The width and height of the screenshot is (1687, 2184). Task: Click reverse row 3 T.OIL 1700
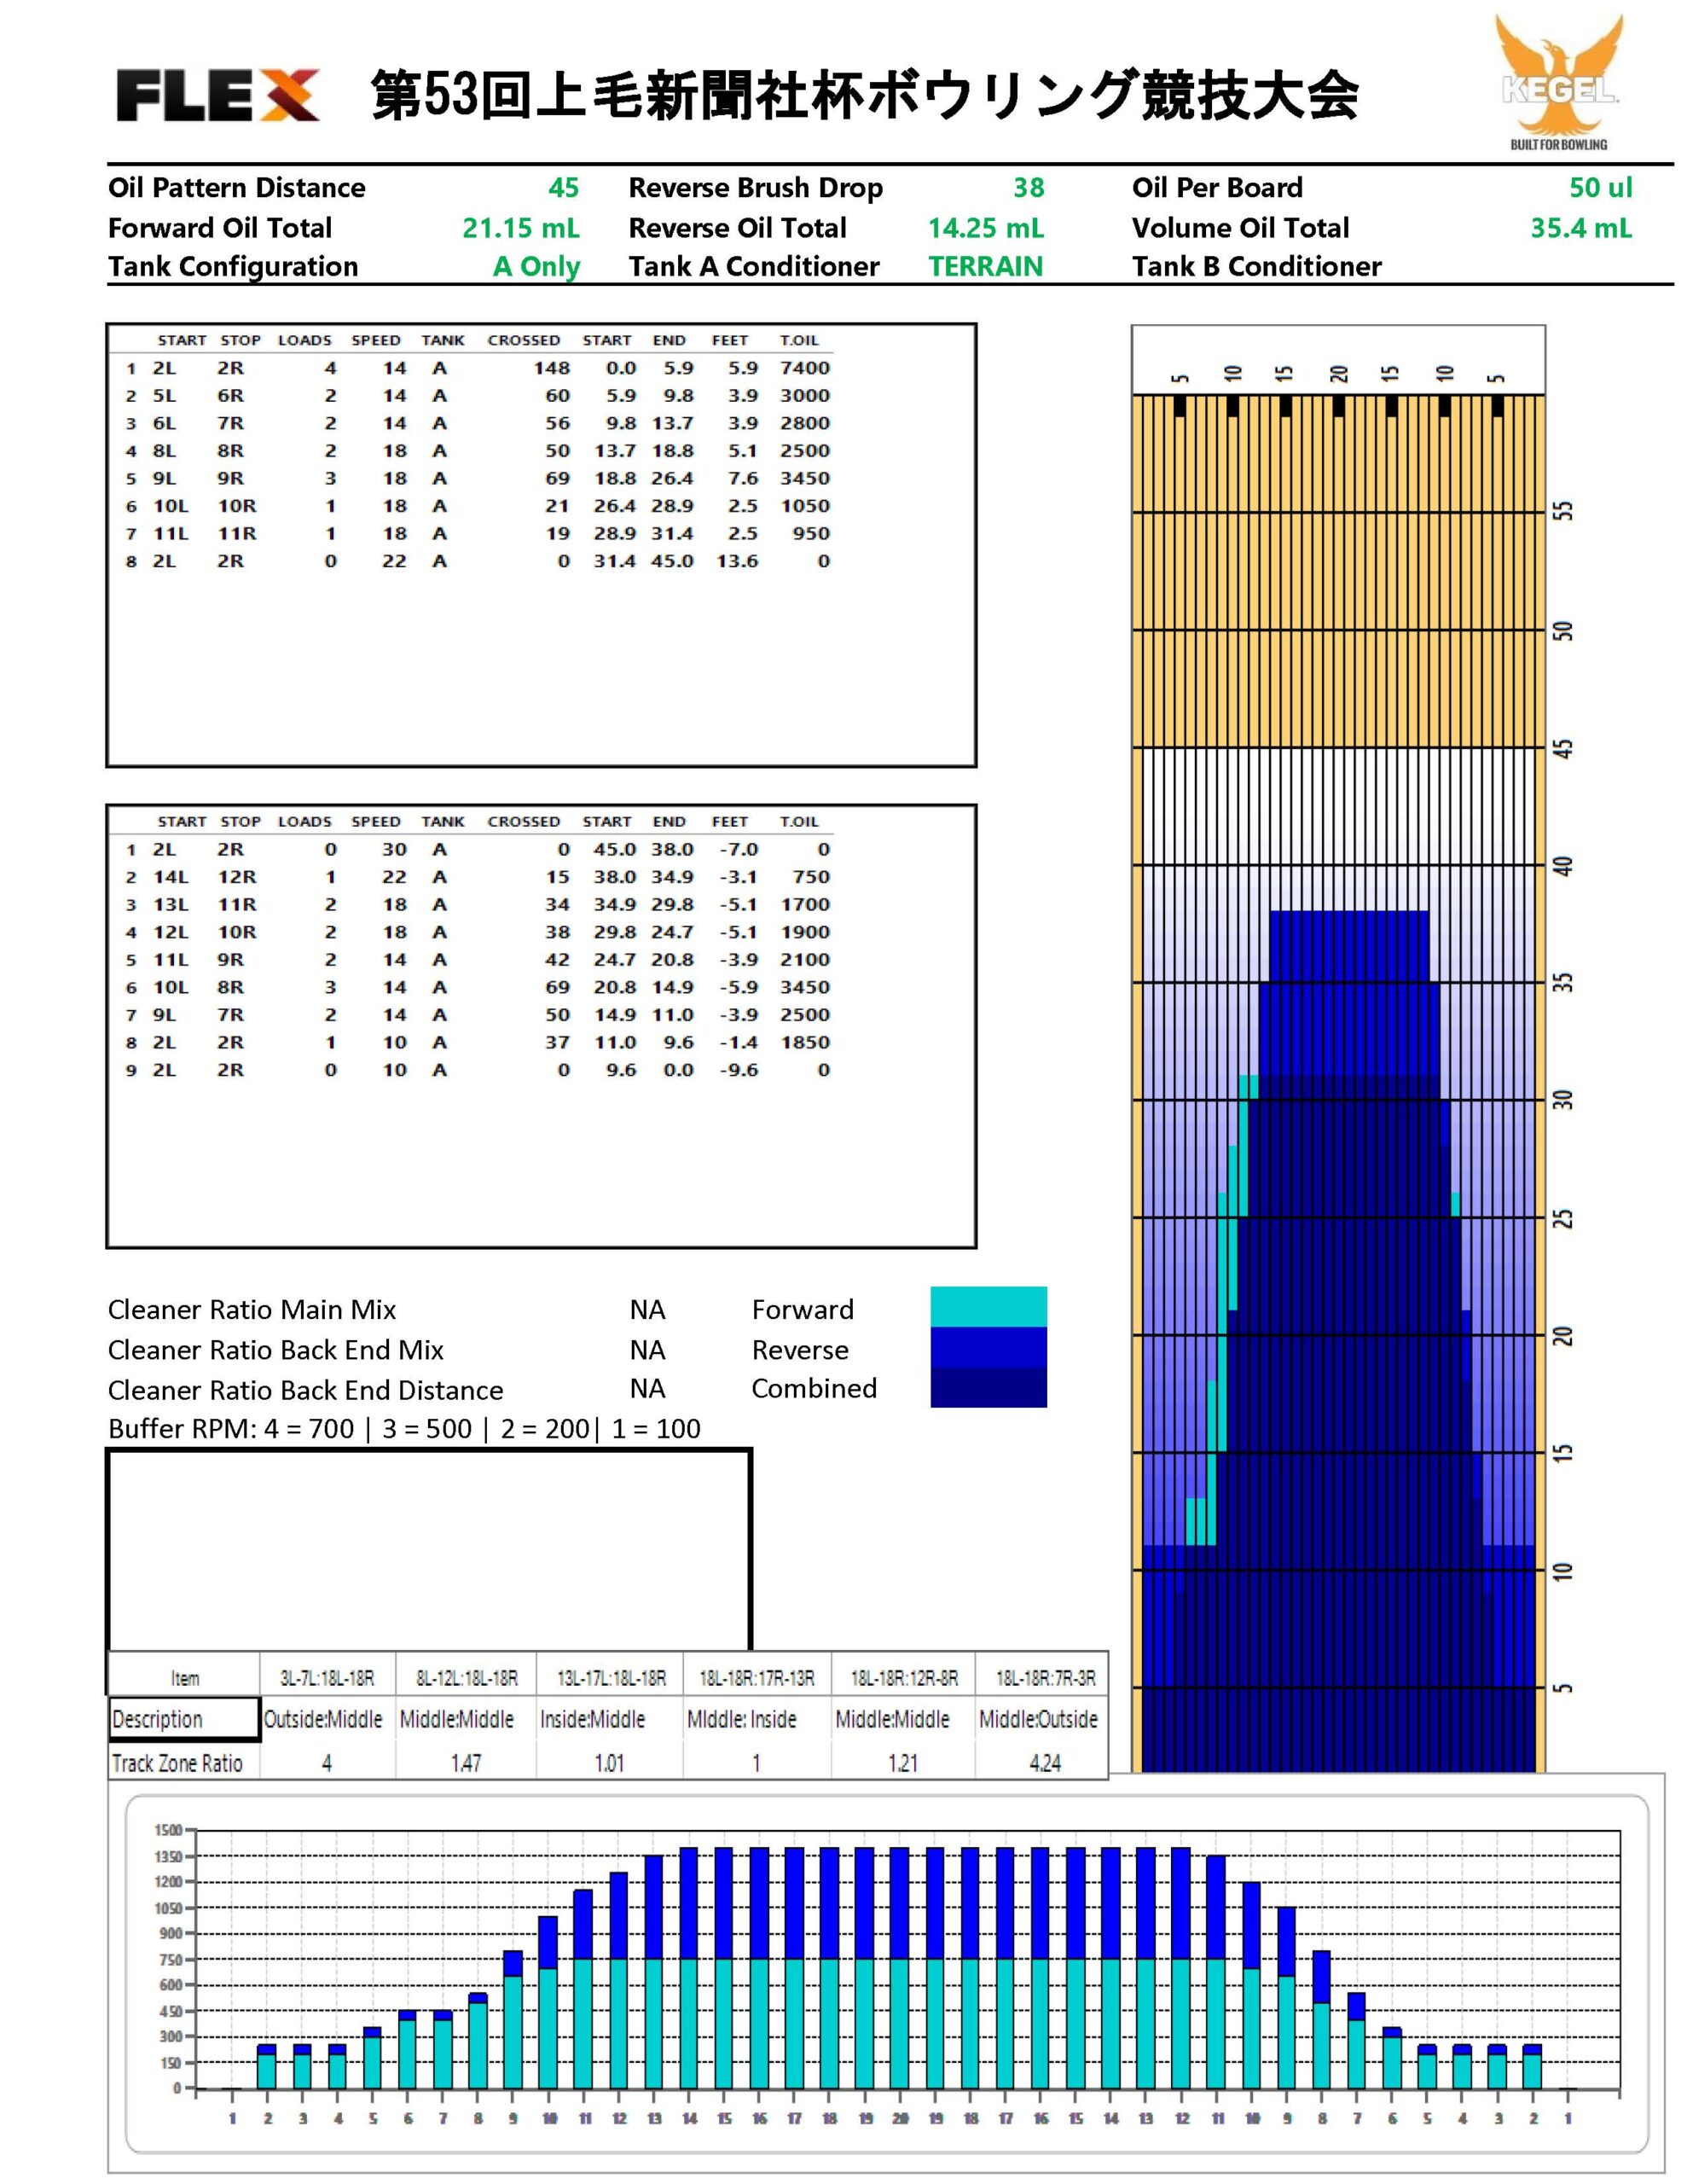tap(805, 904)
